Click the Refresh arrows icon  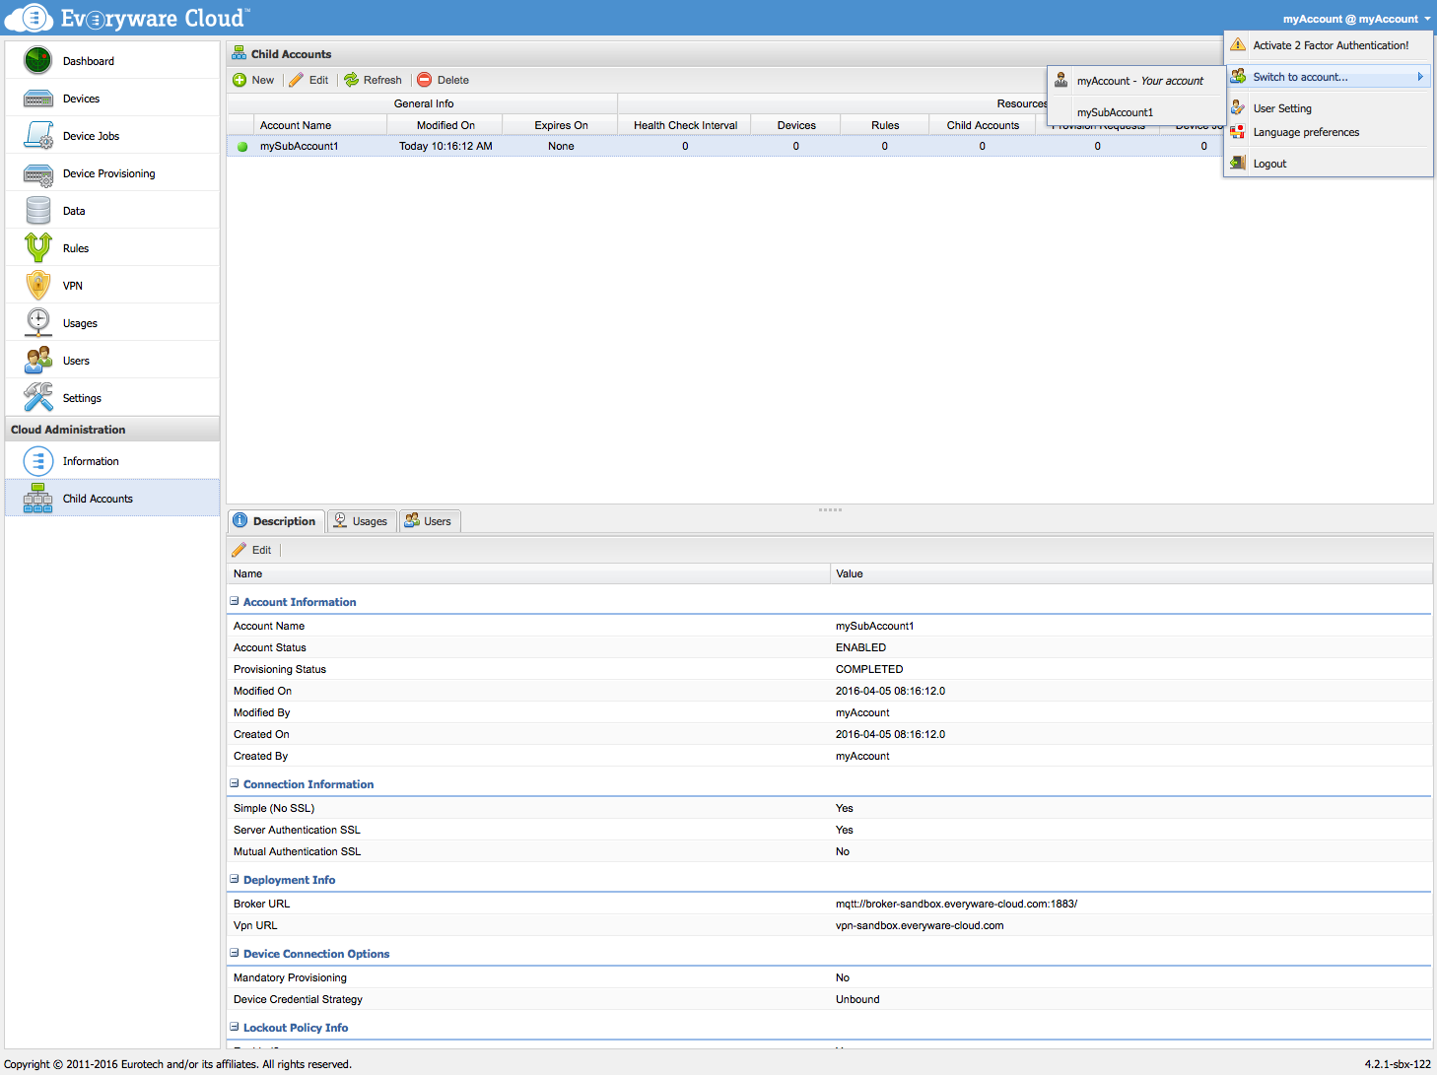[x=351, y=80]
